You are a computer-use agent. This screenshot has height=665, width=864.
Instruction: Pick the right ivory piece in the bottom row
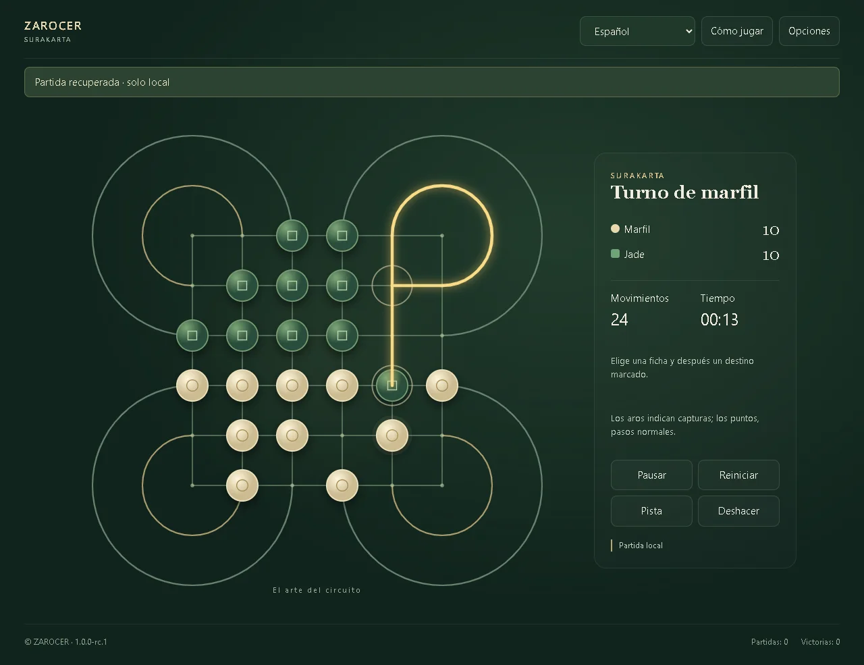click(342, 485)
